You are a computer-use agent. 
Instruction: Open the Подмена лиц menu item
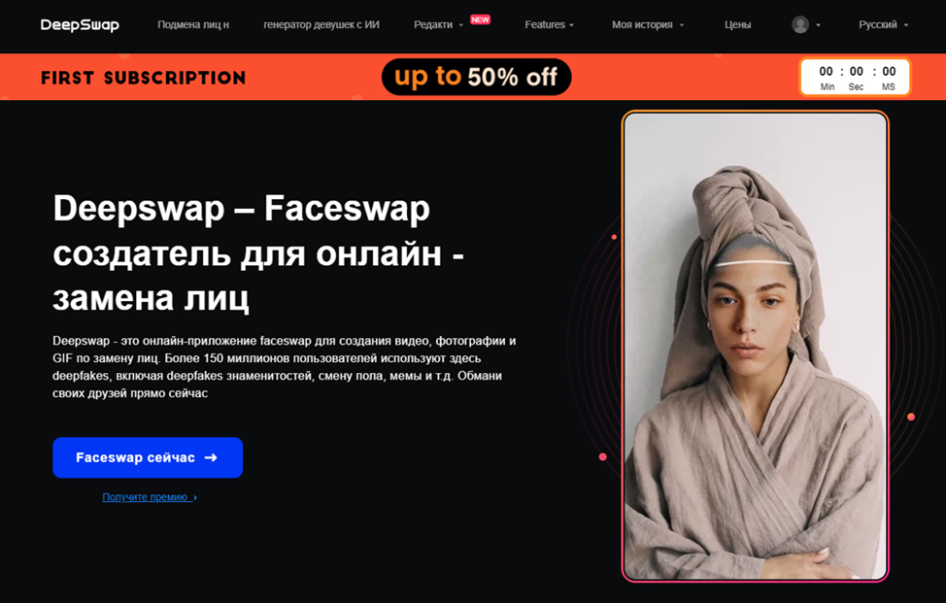point(193,24)
